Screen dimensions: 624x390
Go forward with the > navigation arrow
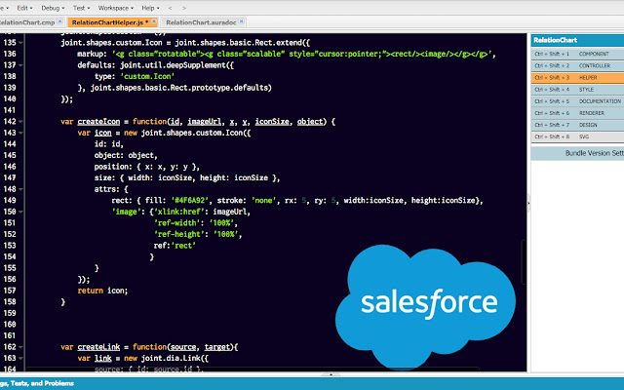pos(183,8)
